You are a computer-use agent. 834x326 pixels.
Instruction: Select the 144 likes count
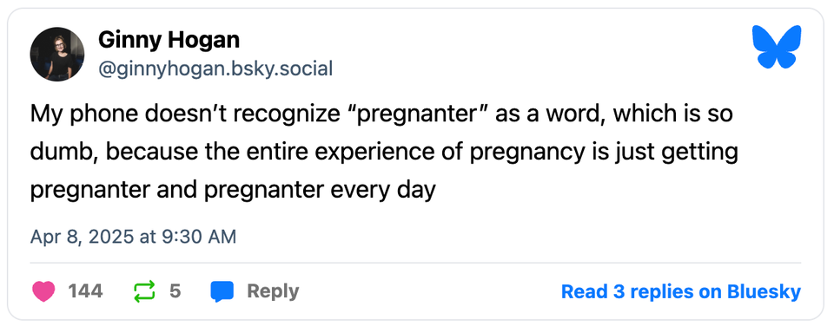pos(85,291)
